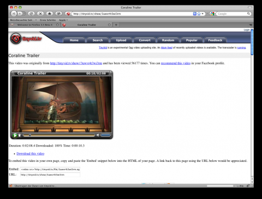This screenshot has width=262, height=199.
Task: Close the Coraline Trailer tab
Action: 109,25
